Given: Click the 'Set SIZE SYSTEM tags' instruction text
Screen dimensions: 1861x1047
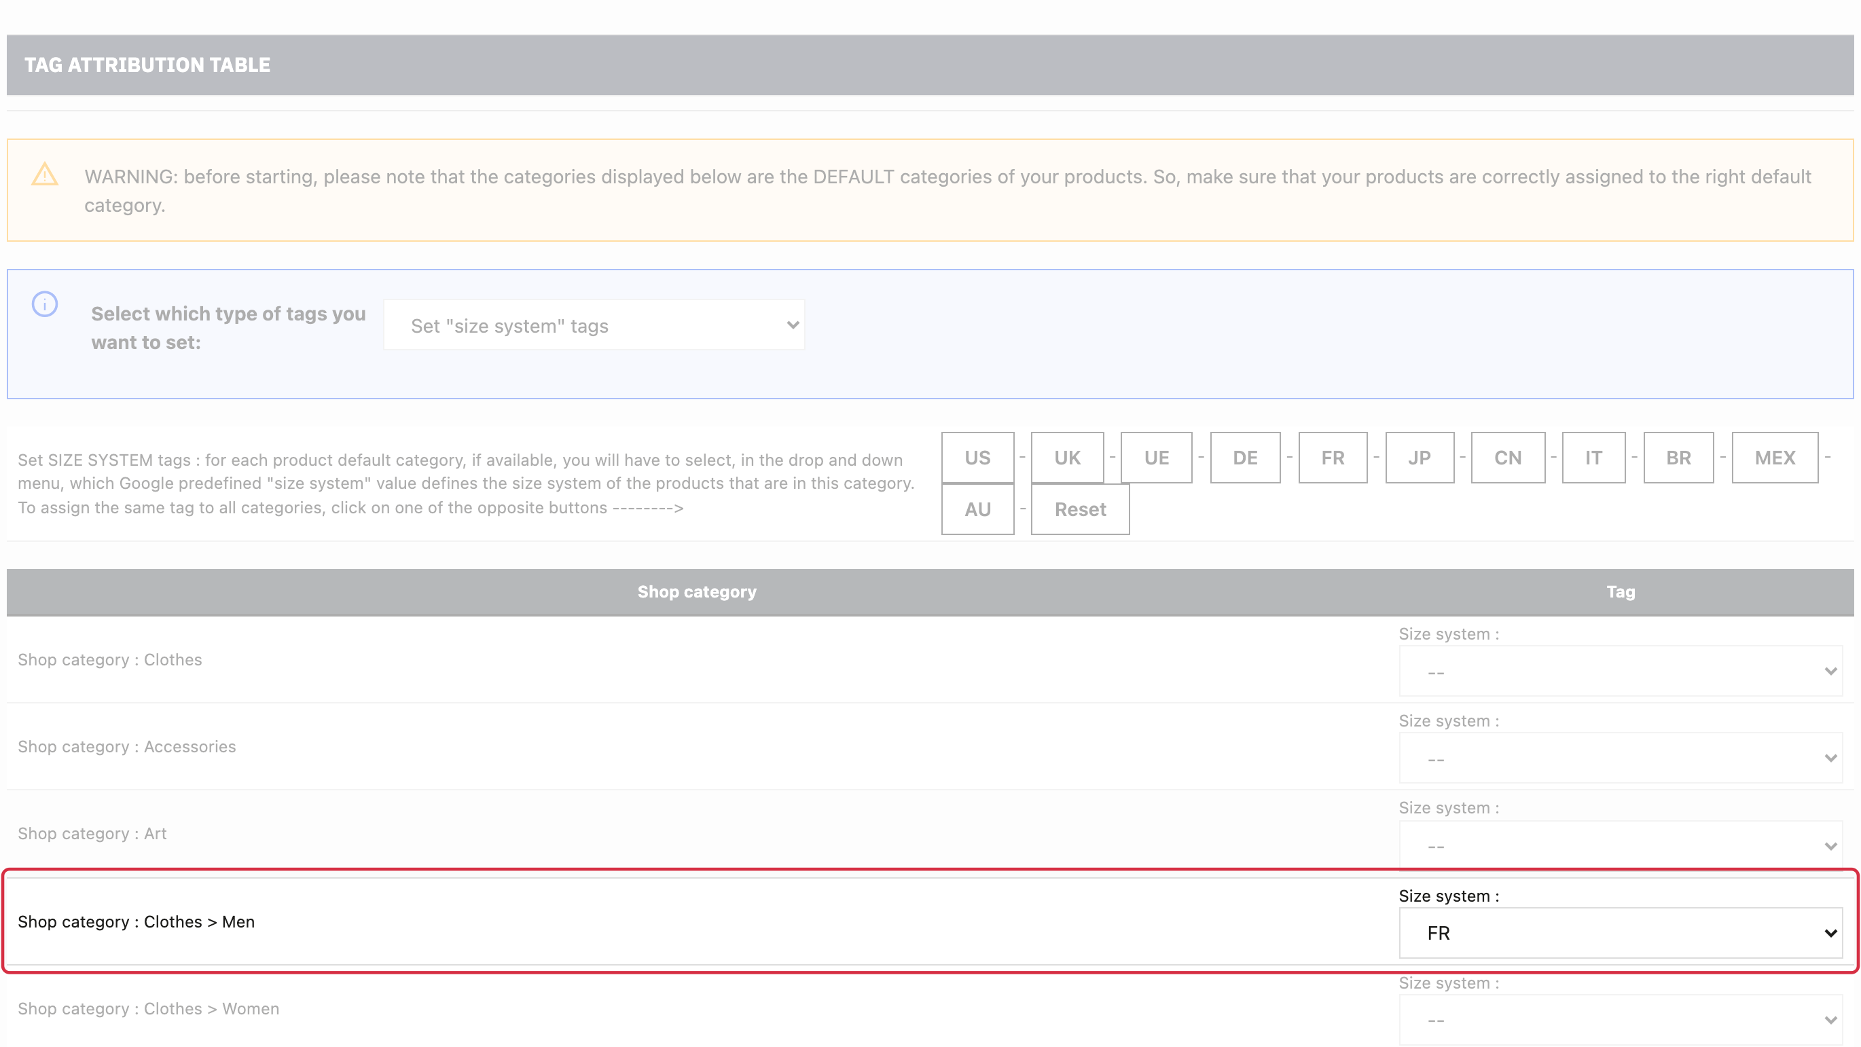Looking at the screenshot, I should [x=466, y=484].
